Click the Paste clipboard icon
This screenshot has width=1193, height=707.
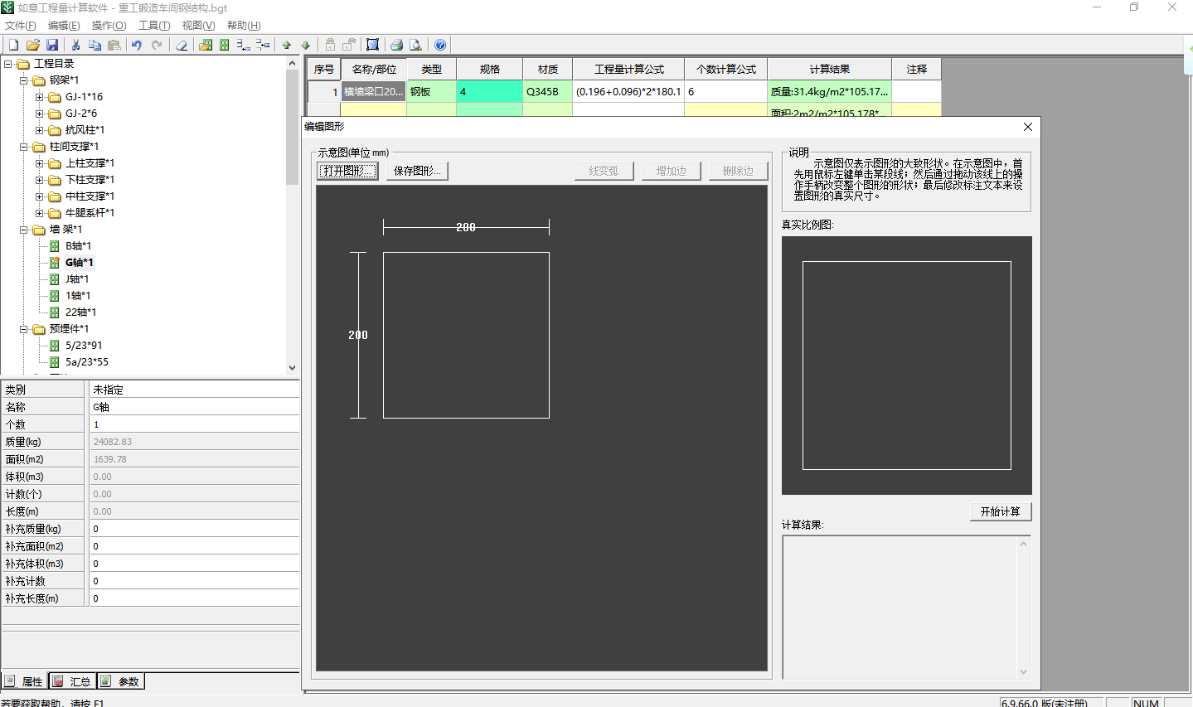(114, 45)
